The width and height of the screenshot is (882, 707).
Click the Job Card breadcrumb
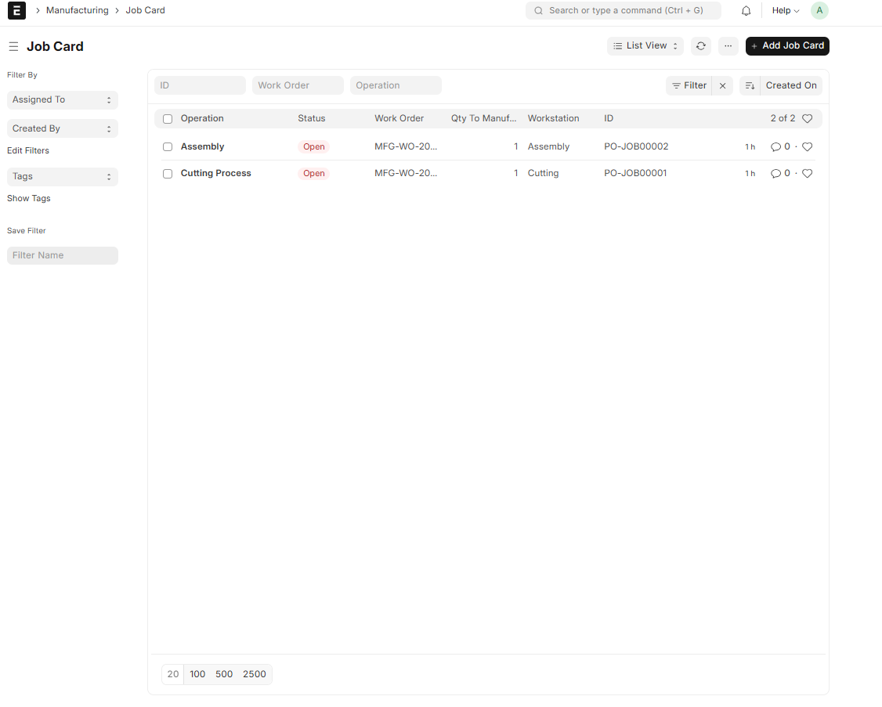[145, 10]
